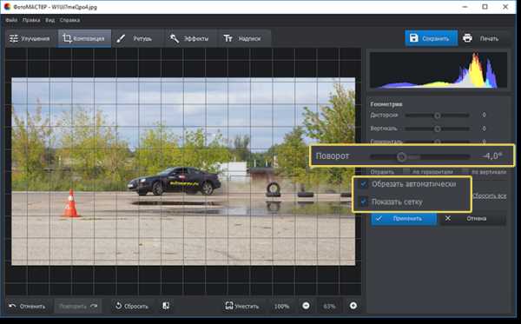Image resolution: width=521 pixels, height=324 pixels.
Task: Toggle Обрезать автоматически checkbox
Action: click(364, 184)
